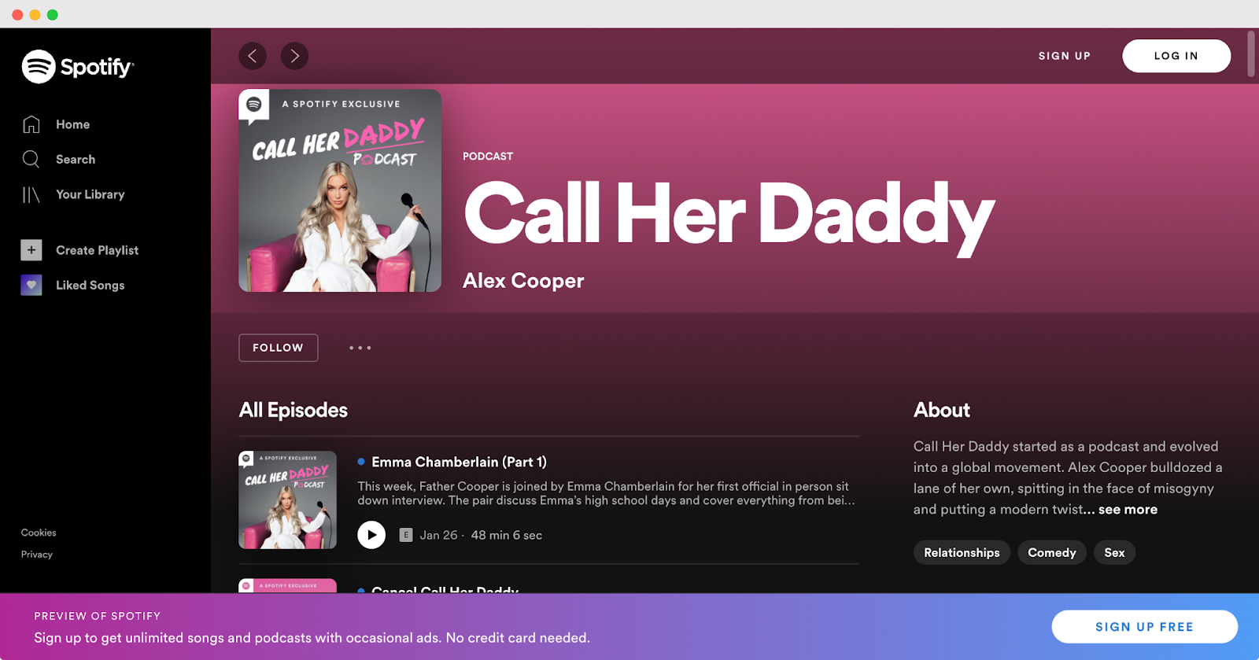
Task: Open Liked Songs heart icon
Action: tap(31, 285)
